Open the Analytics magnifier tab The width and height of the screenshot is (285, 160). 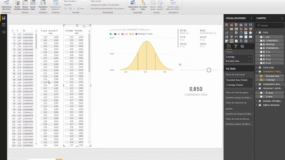click(x=242, y=46)
